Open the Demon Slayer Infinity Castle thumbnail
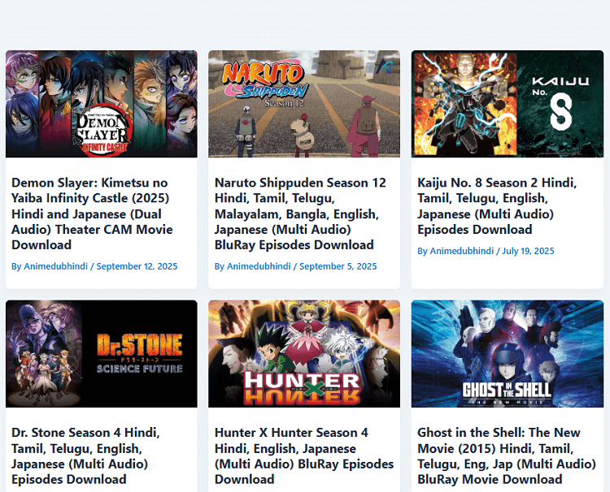 tap(101, 104)
